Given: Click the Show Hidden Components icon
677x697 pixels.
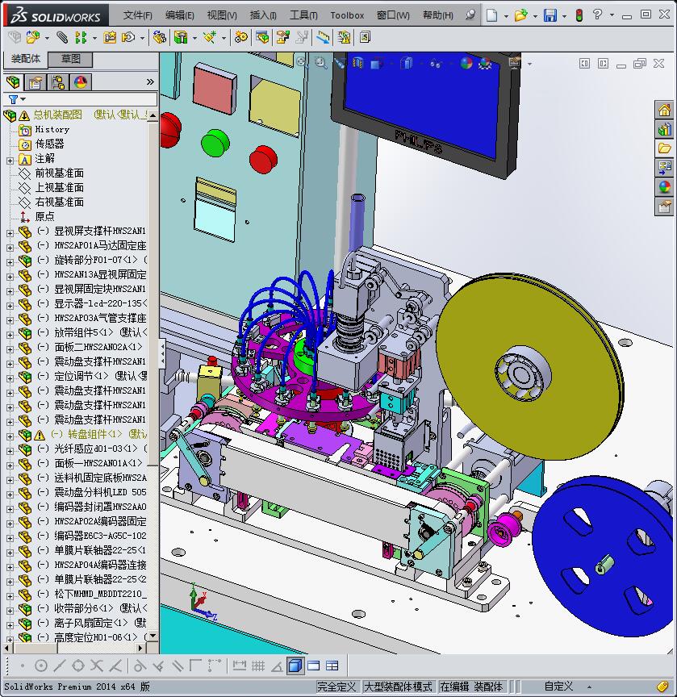Looking at the screenshot, I should click(x=159, y=37).
